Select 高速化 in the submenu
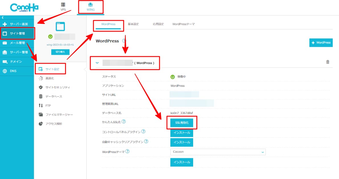Screen dimensions: 339x179 (x=50, y=78)
